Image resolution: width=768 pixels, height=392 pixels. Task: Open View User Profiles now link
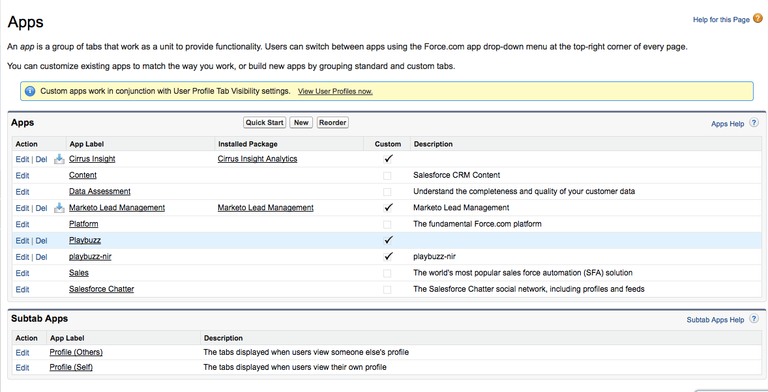point(335,92)
